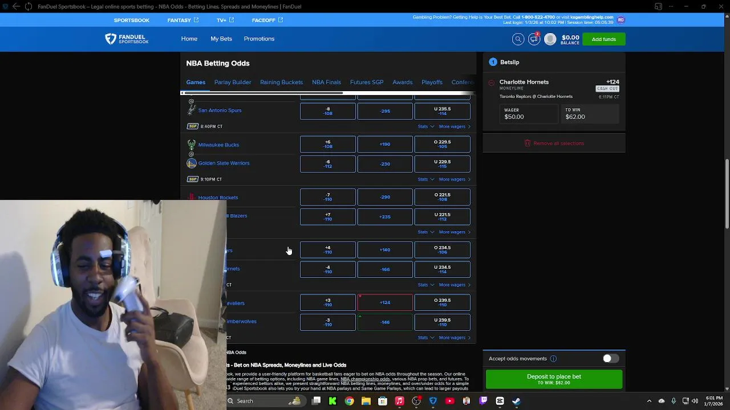The height and width of the screenshot is (410, 730).
Task: Expand Stats for the Timberwolves game
Action: pos(426,338)
